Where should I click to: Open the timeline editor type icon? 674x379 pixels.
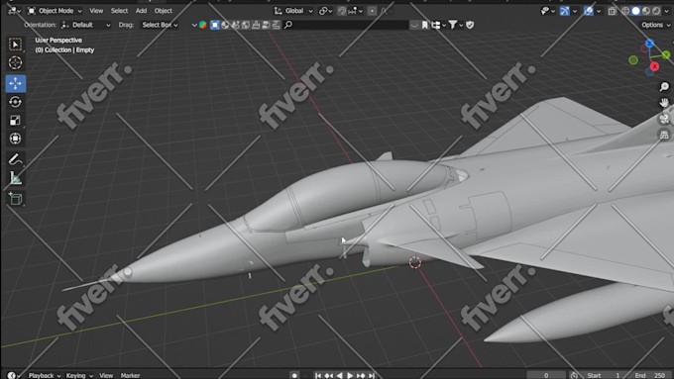coord(13,376)
